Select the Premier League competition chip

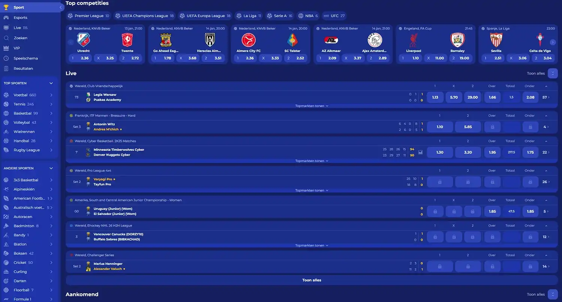click(x=88, y=16)
